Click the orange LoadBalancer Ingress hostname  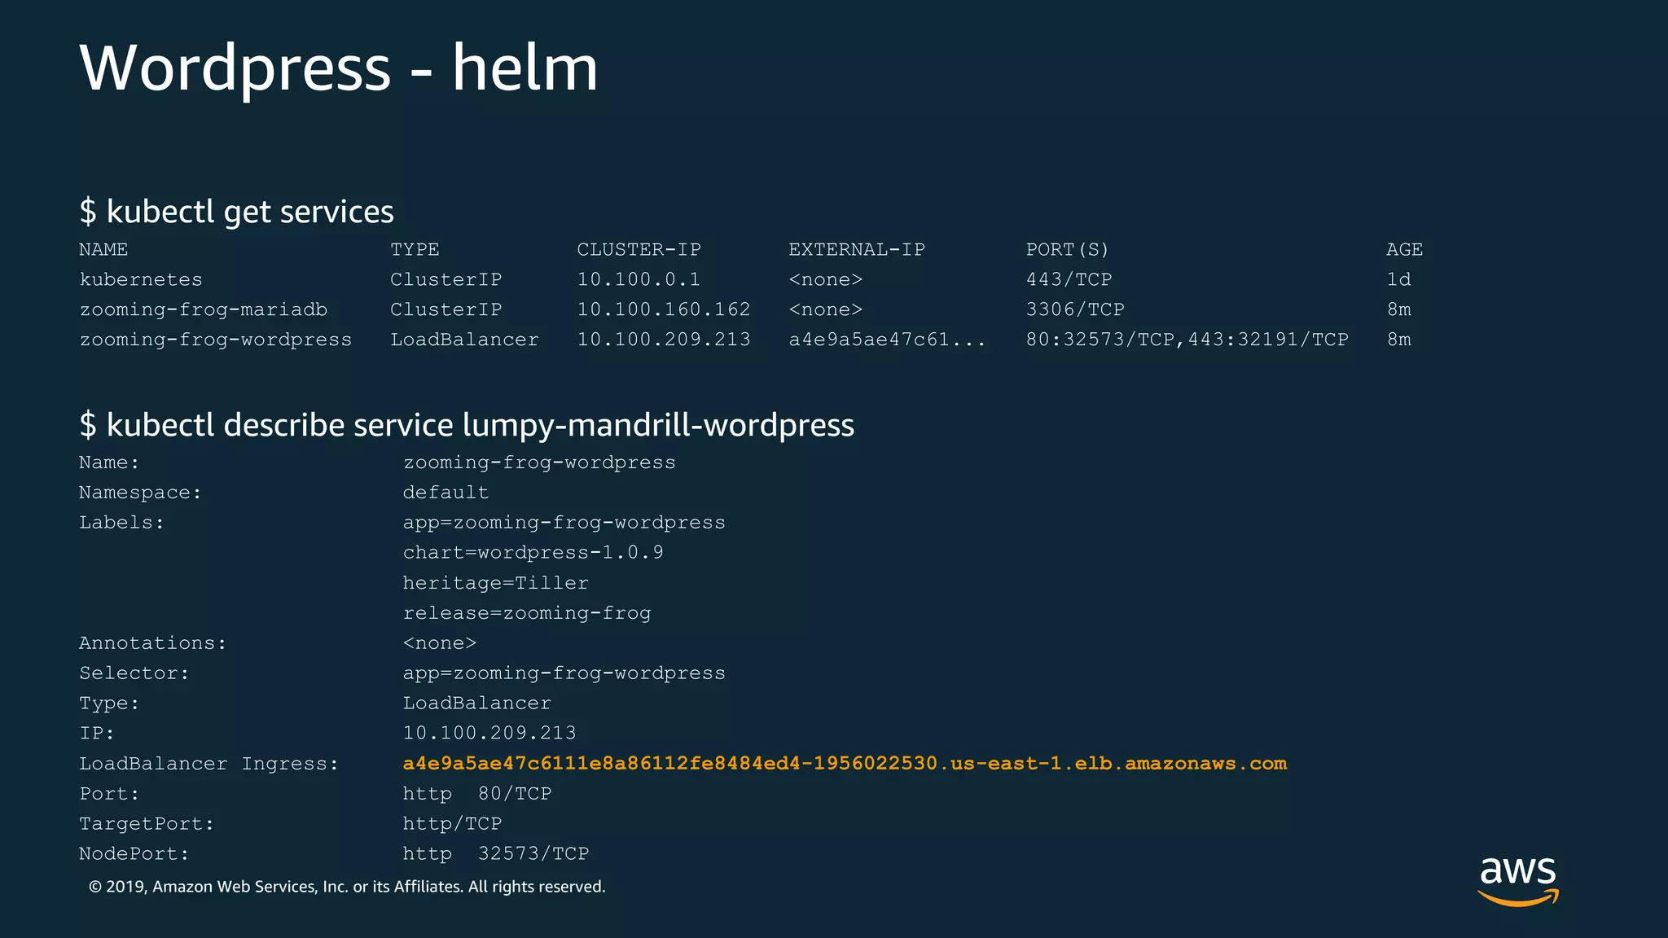[x=844, y=764]
